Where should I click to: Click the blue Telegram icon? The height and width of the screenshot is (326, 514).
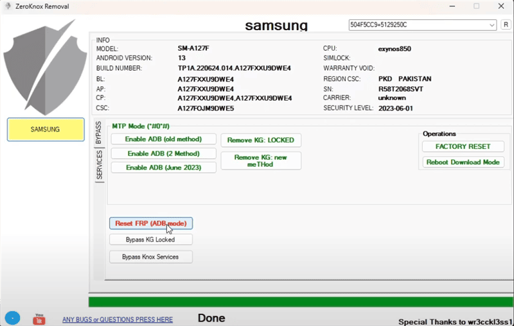click(12, 318)
